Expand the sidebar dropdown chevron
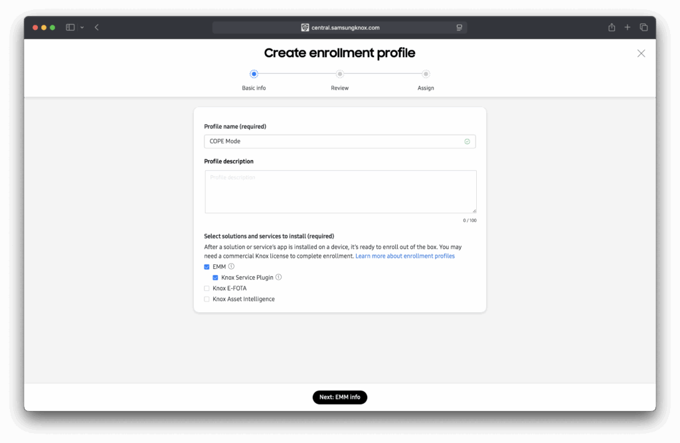This screenshot has width=680, height=443. click(x=82, y=27)
